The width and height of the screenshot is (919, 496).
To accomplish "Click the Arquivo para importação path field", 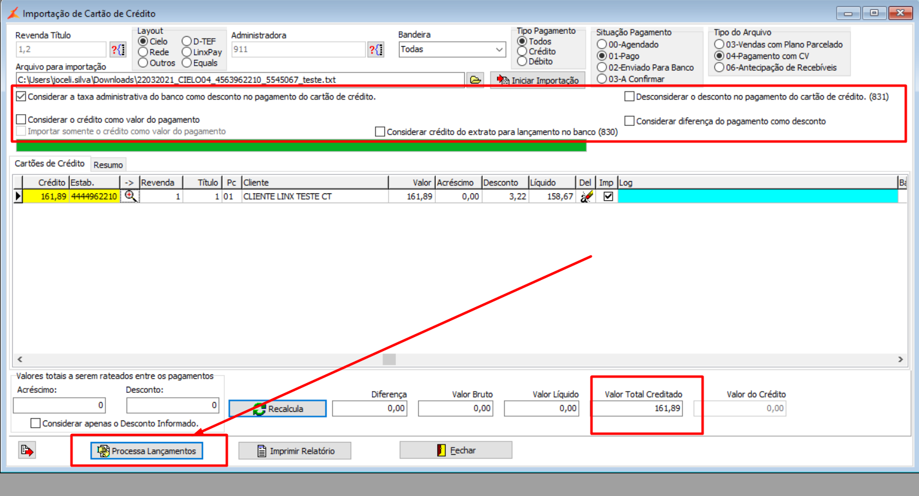I will coord(240,80).
